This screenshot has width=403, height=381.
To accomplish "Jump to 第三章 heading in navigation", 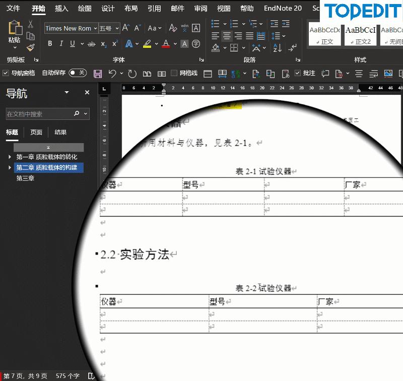I will point(26,178).
